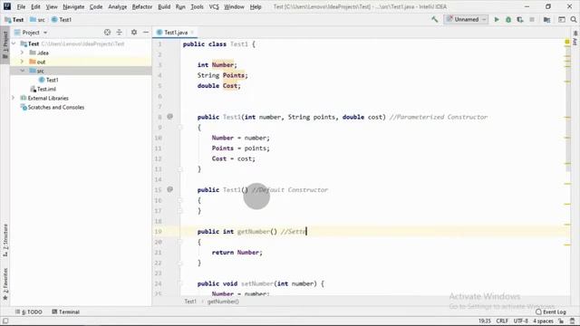Open the Navigate menu
This screenshot has height=326, width=580.
[73, 6]
